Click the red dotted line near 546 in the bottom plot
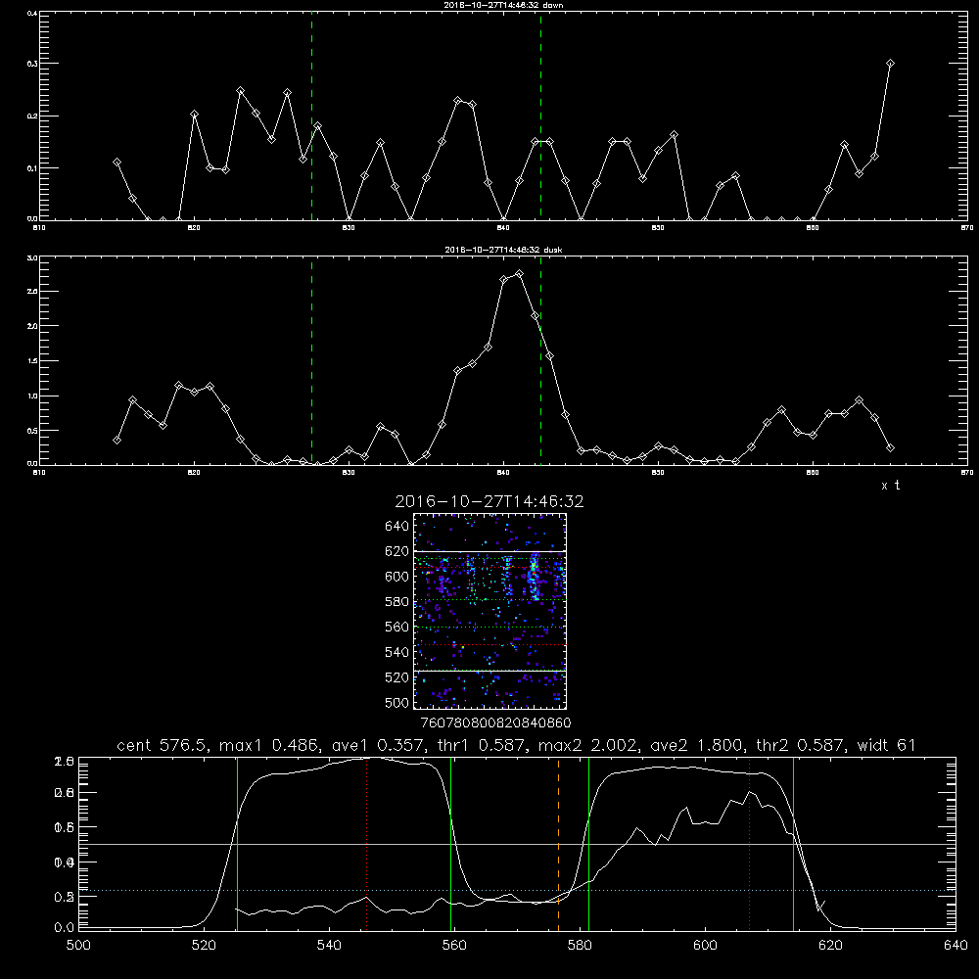This screenshot has width=979, height=979. pyautogui.click(x=366, y=843)
